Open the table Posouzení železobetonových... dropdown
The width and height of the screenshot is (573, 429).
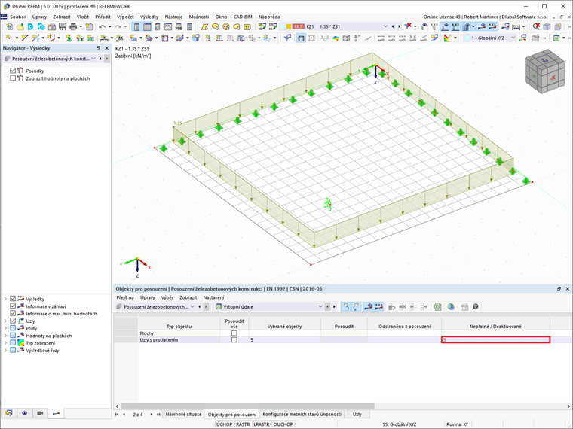click(x=192, y=307)
